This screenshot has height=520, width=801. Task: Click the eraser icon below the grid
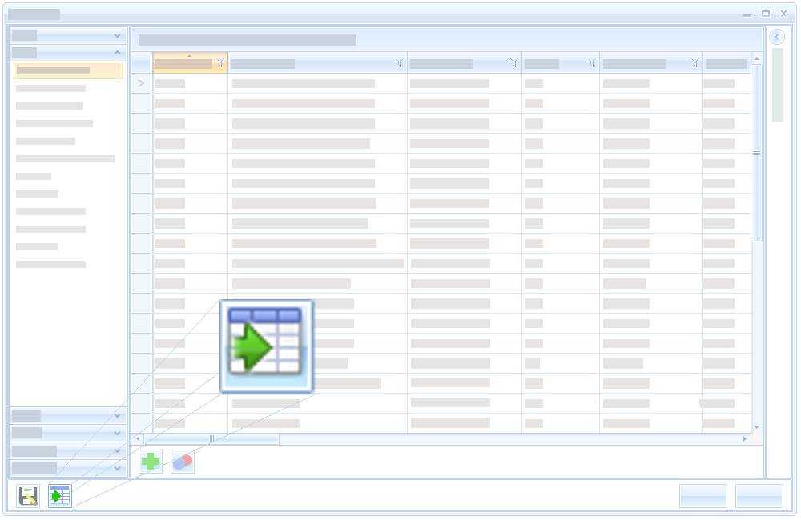click(x=183, y=462)
